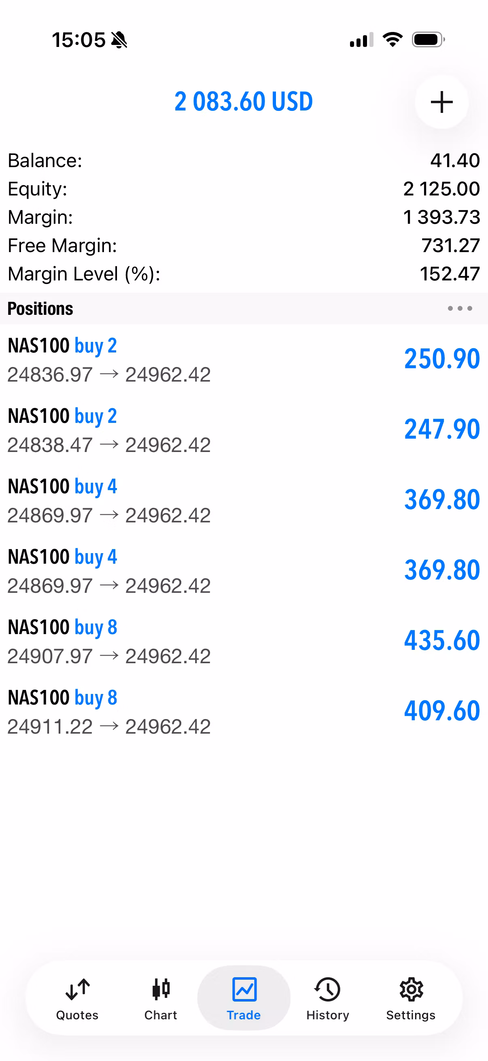This screenshot has height=1061, width=488.
Task: Tap the muted bell icon in status bar
Action: [x=119, y=40]
